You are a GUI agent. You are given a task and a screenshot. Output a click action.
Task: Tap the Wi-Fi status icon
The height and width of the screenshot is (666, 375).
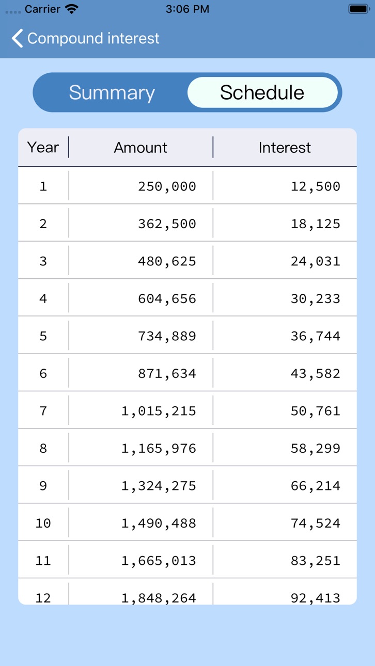[72, 9]
